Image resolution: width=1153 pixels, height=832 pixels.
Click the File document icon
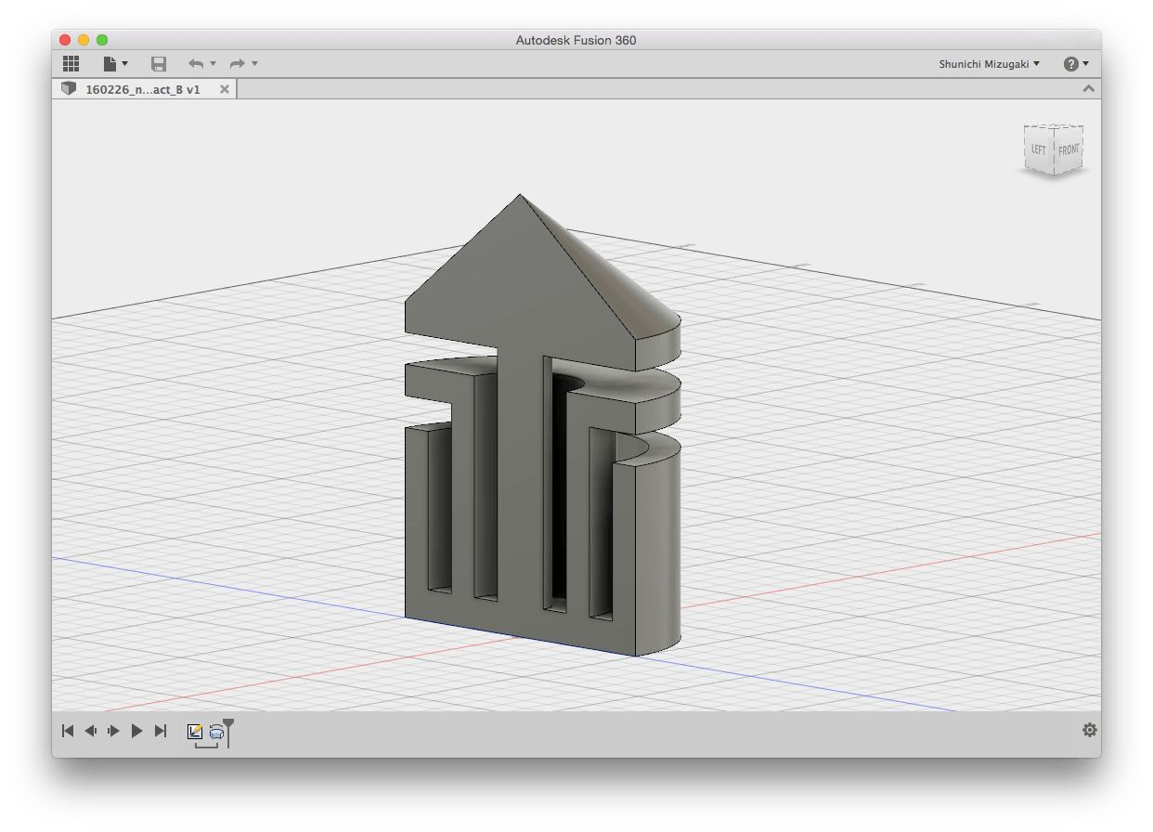tap(110, 63)
